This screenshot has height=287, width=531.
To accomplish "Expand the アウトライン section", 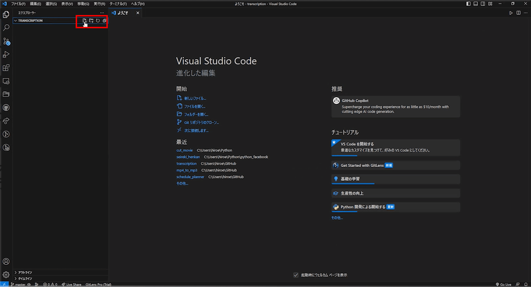I will [x=25, y=272].
